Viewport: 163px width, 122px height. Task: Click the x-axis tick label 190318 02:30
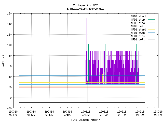[86, 113]
